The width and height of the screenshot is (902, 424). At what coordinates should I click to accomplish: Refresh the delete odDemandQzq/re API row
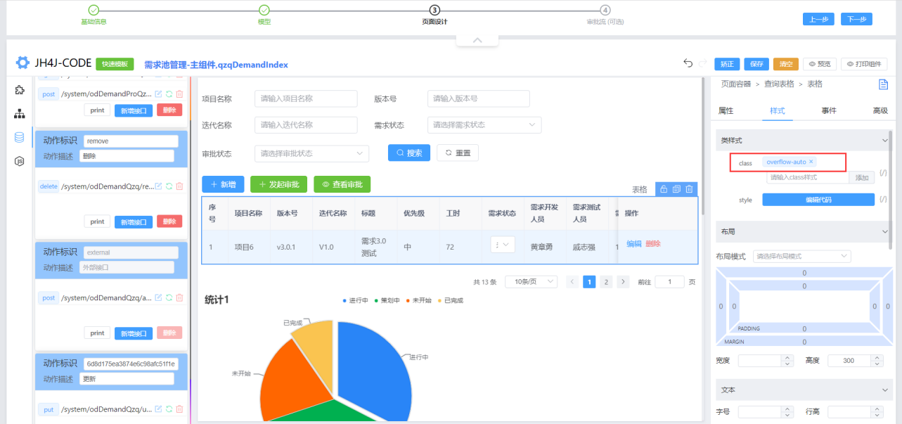pyautogui.click(x=169, y=186)
